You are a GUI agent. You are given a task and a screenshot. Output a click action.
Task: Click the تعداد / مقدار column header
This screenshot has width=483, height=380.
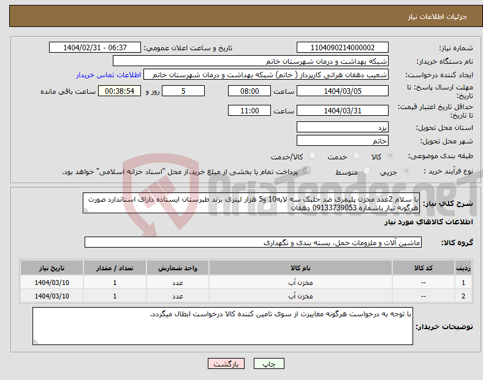(x=115, y=268)
